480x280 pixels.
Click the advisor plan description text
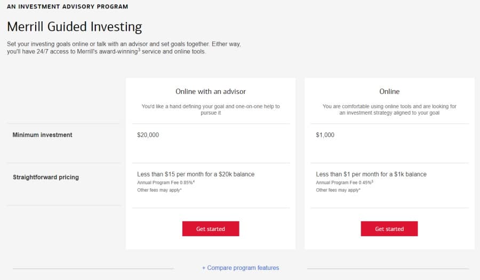[211, 109]
